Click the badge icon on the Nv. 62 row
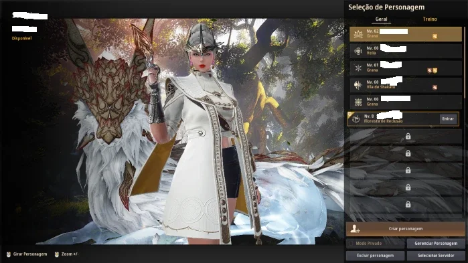This screenshot has height=263, width=468. pyautogui.click(x=435, y=36)
